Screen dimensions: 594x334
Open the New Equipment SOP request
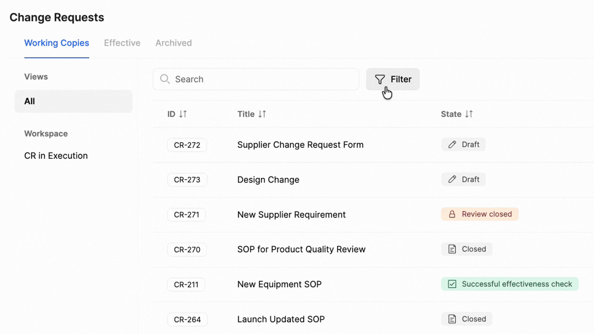coord(279,284)
